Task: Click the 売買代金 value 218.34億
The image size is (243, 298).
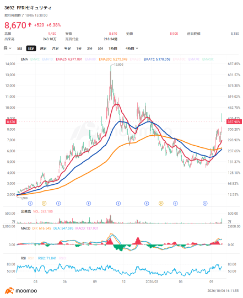Action: pyautogui.click(x=111, y=39)
